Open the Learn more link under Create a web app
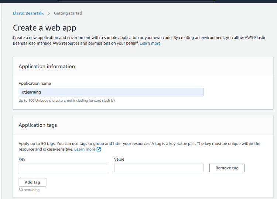The width and height of the screenshot is (277, 199). point(150,43)
